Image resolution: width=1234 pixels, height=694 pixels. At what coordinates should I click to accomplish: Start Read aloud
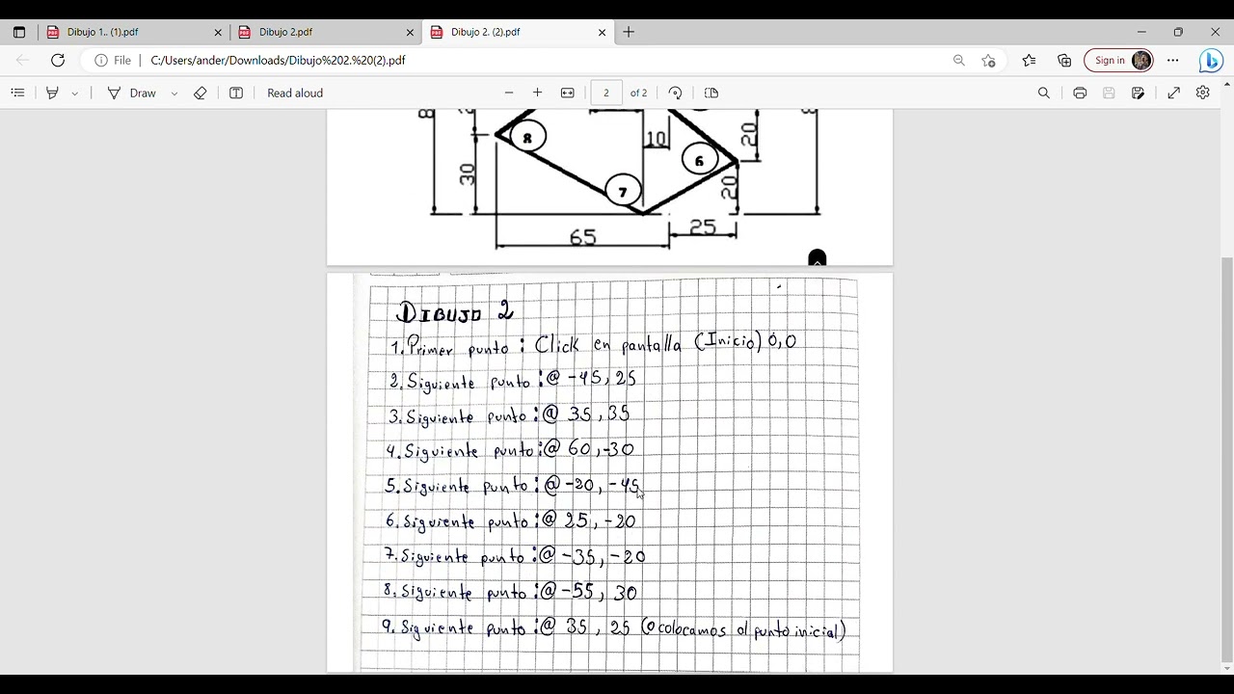pyautogui.click(x=295, y=93)
